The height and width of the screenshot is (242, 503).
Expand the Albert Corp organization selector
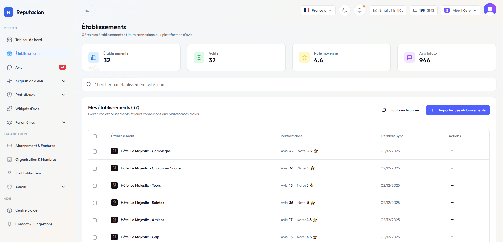[460, 10]
